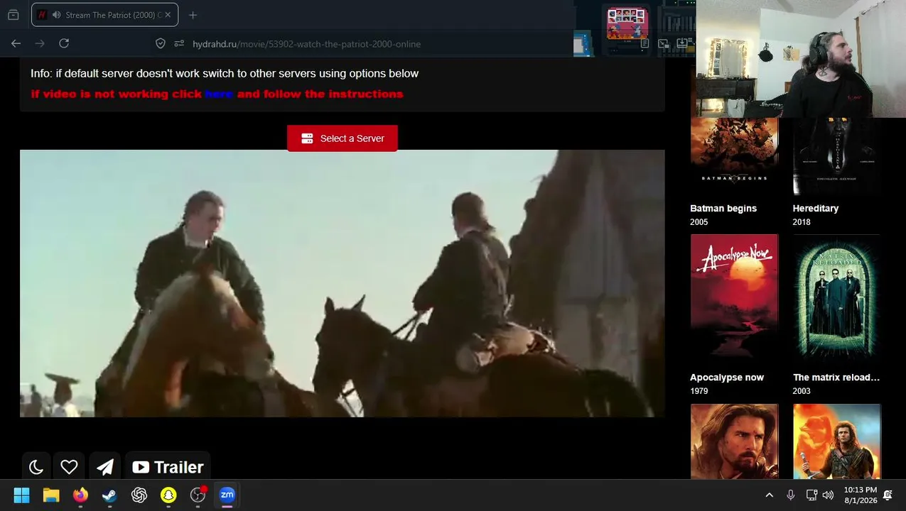The image size is (906, 511).
Task: Close the Stream The Patriot tab
Action: pos(168,15)
